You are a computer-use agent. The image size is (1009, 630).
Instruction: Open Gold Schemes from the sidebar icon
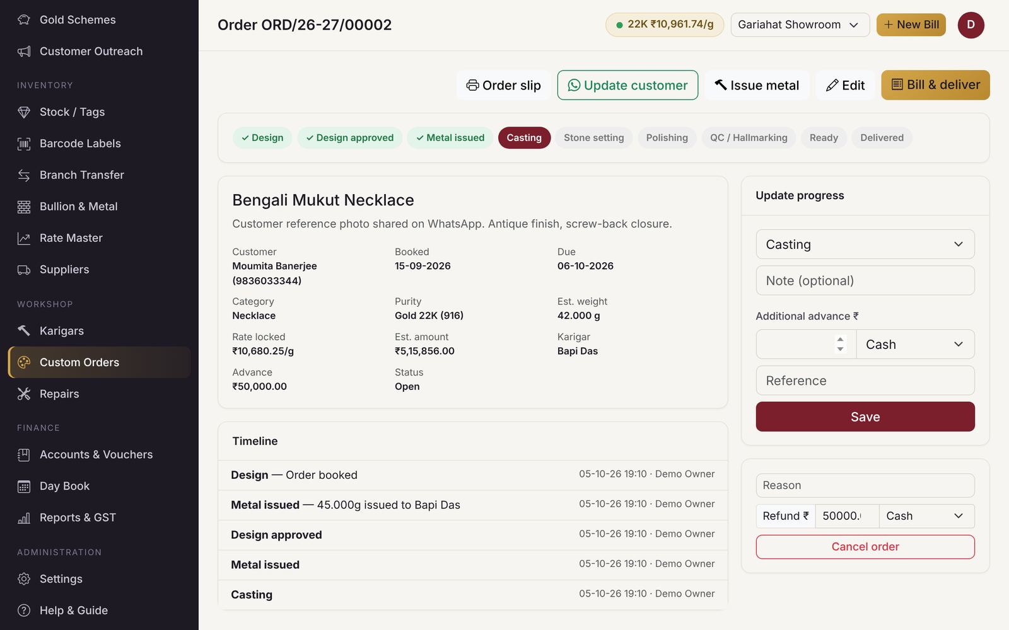click(x=24, y=20)
